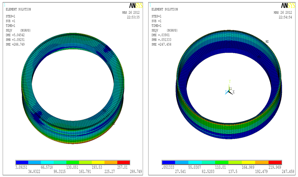
Task: Click the ELEMENT SOLUTION title in the left plot
Action: [x=18, y=10]
